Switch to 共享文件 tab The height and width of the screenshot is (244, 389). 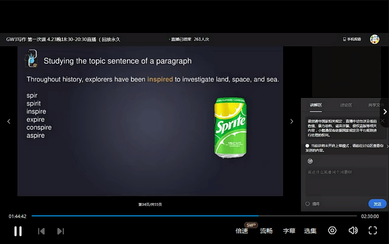[x=376, y=105]
